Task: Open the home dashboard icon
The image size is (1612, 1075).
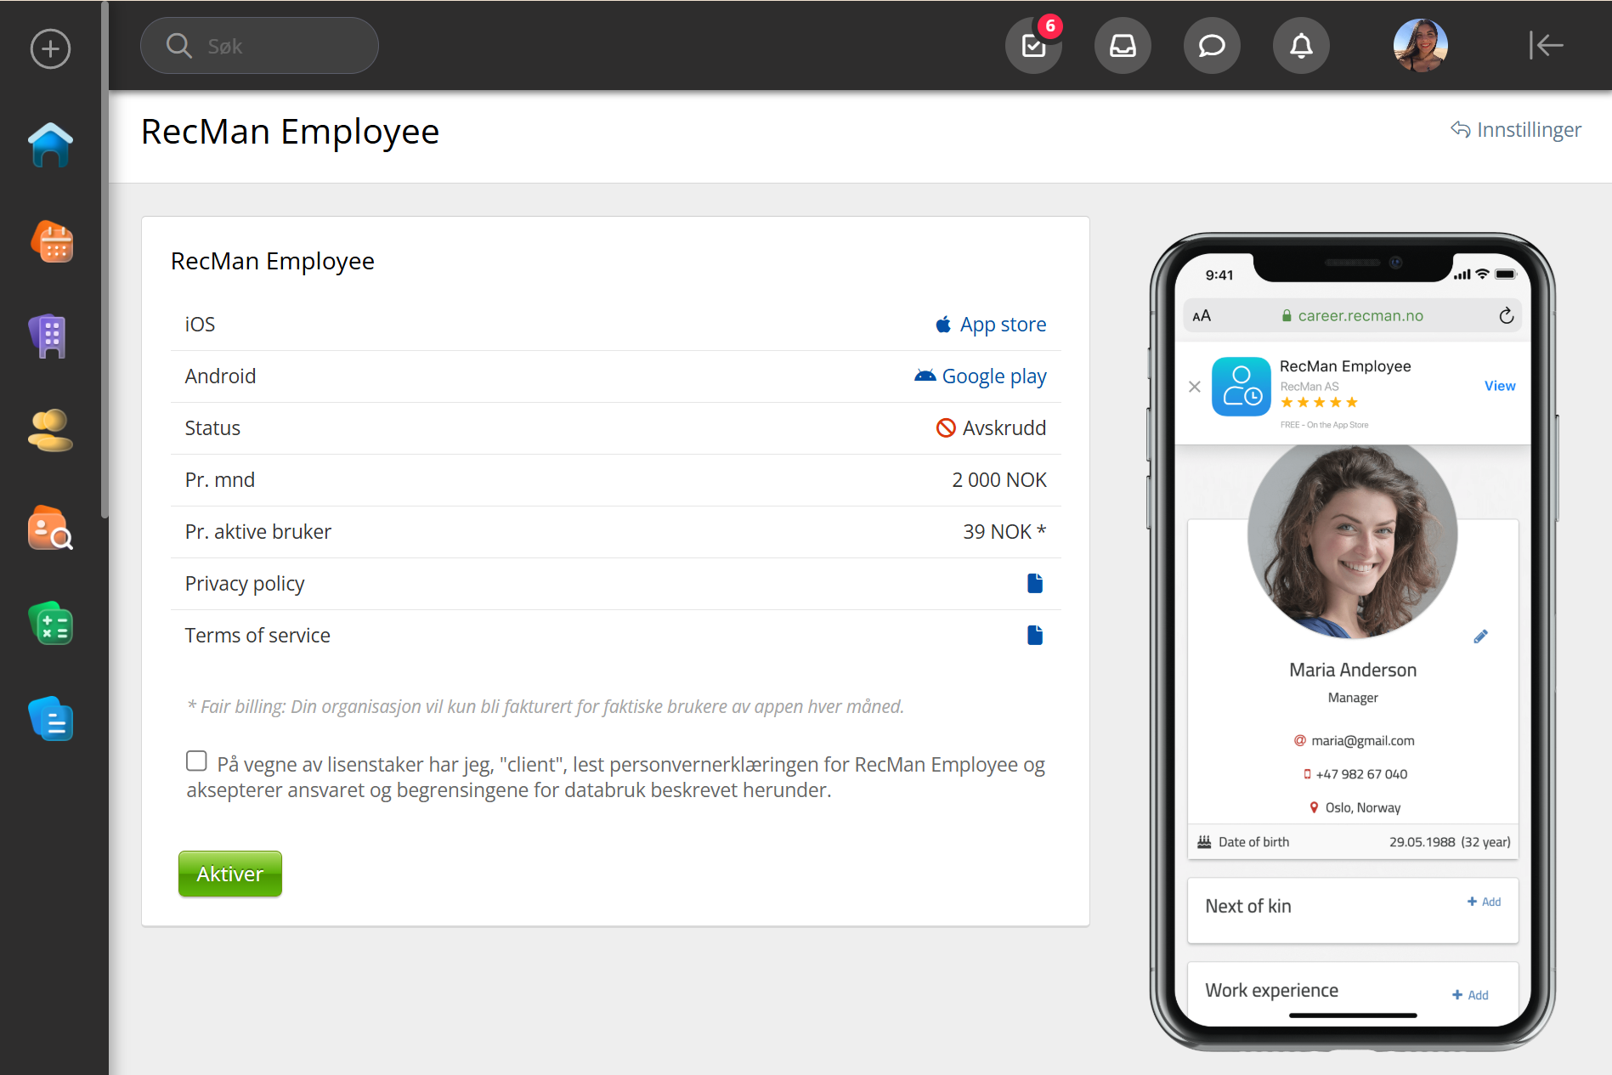Action: tap(51, 145)
